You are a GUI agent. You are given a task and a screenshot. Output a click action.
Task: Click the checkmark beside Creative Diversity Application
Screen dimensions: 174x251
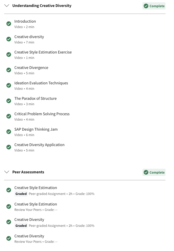click(9, 147)
